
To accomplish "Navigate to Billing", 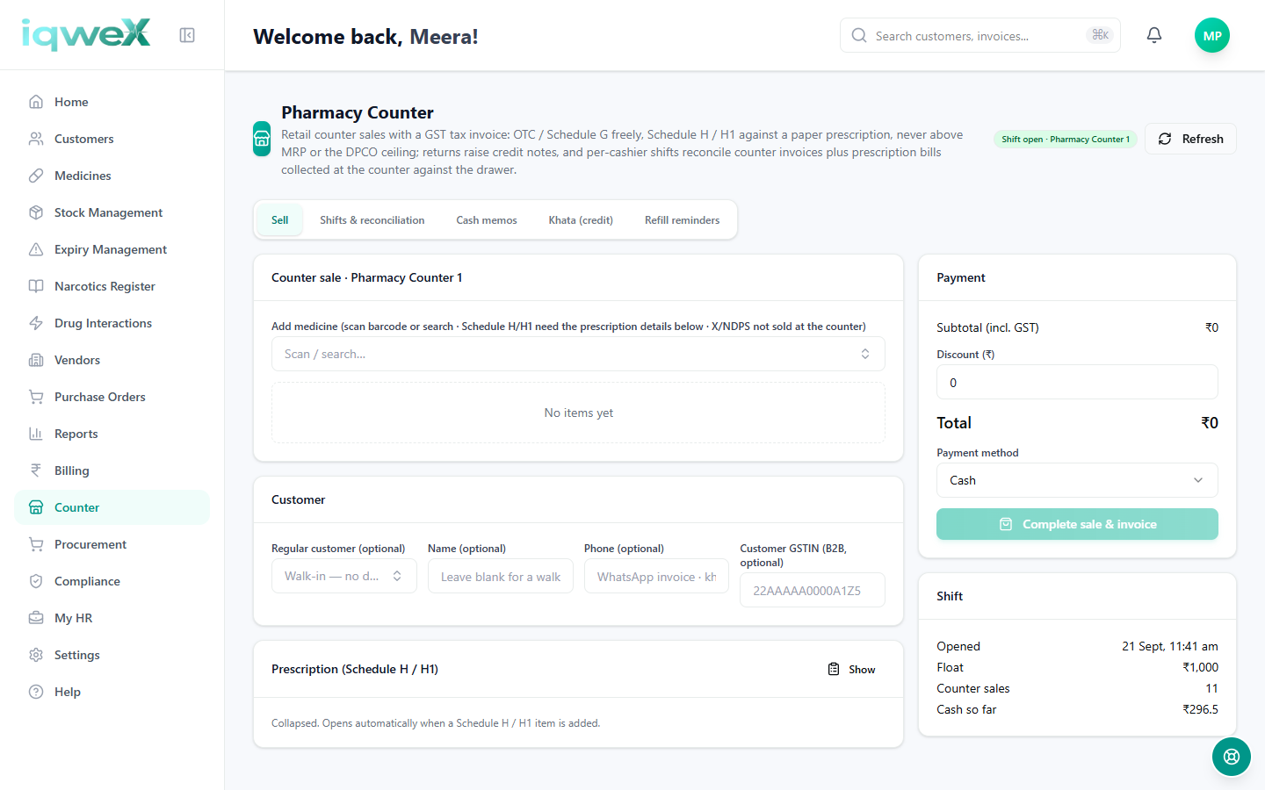I will coord(112,470).
